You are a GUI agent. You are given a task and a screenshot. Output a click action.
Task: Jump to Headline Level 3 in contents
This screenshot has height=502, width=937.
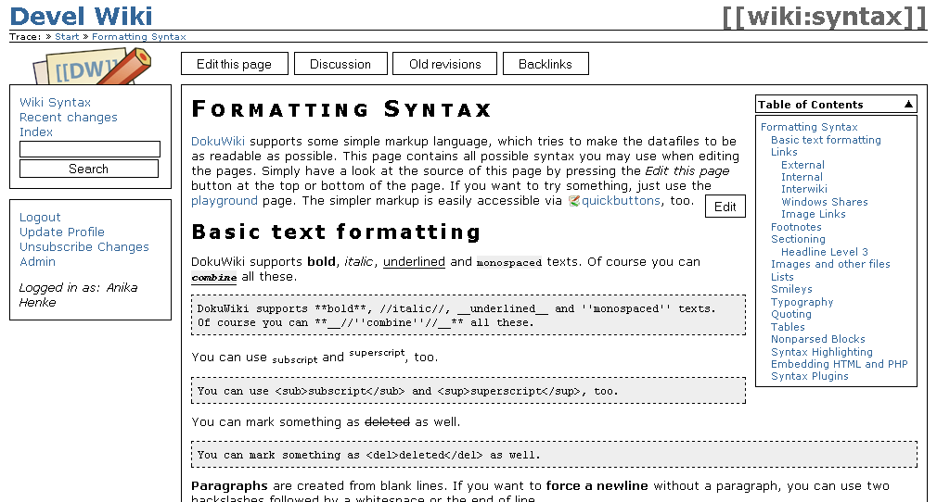825,252
